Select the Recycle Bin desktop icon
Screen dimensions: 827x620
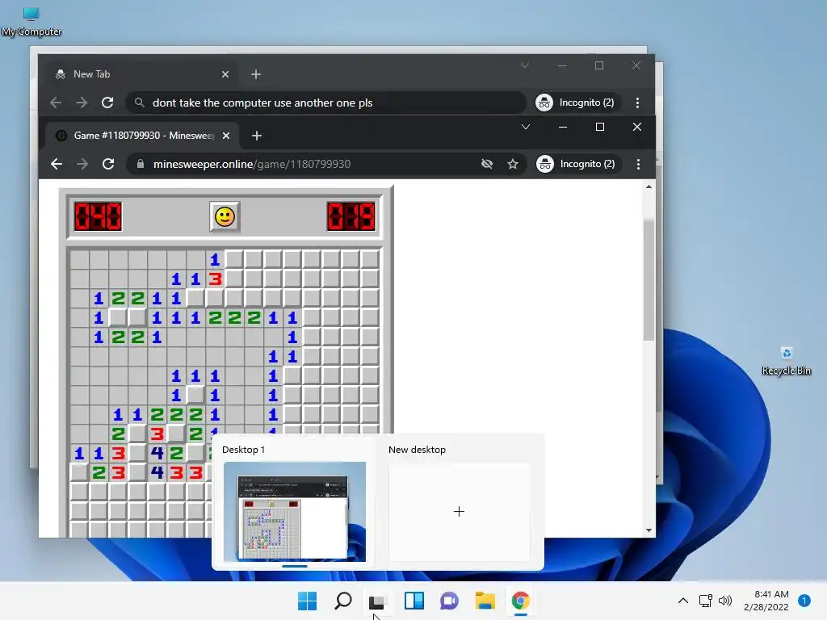pyautogui.click(x=787, y=361)
